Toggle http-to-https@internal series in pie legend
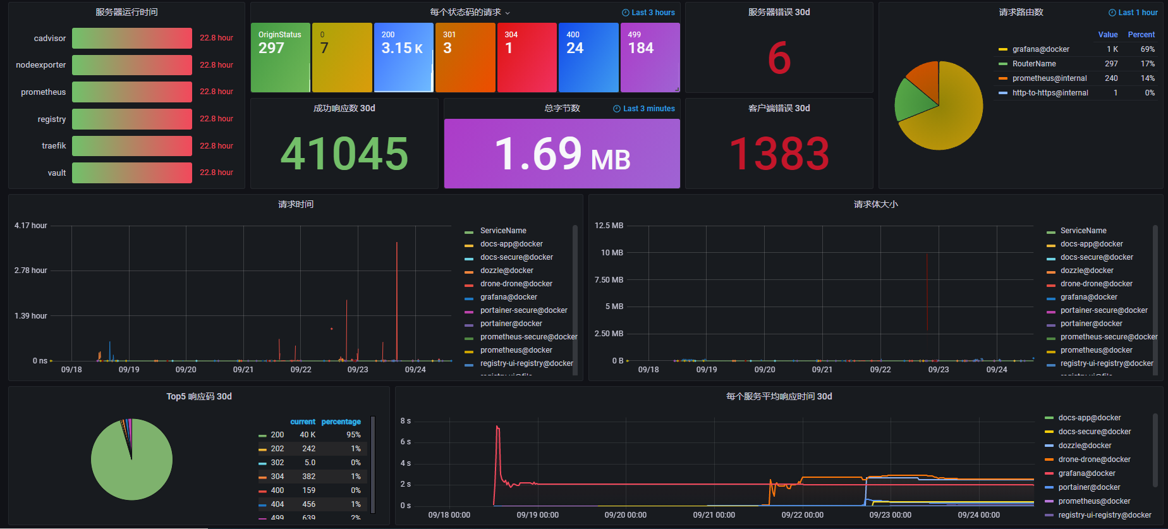The image size is (1168, 529). (x=1050, y=93)
